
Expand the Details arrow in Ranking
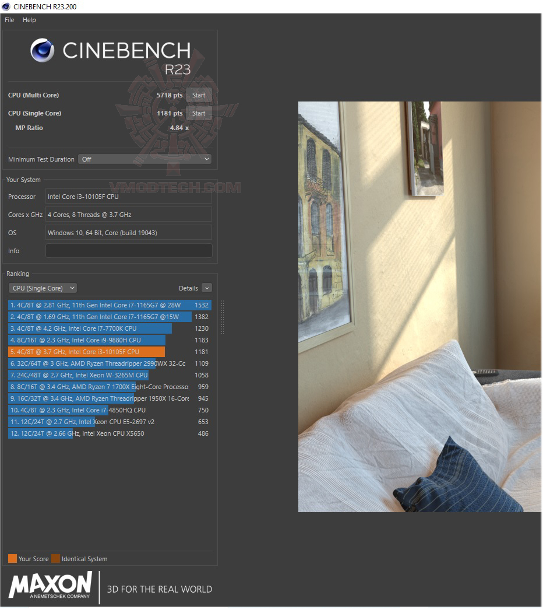point(207,288)
